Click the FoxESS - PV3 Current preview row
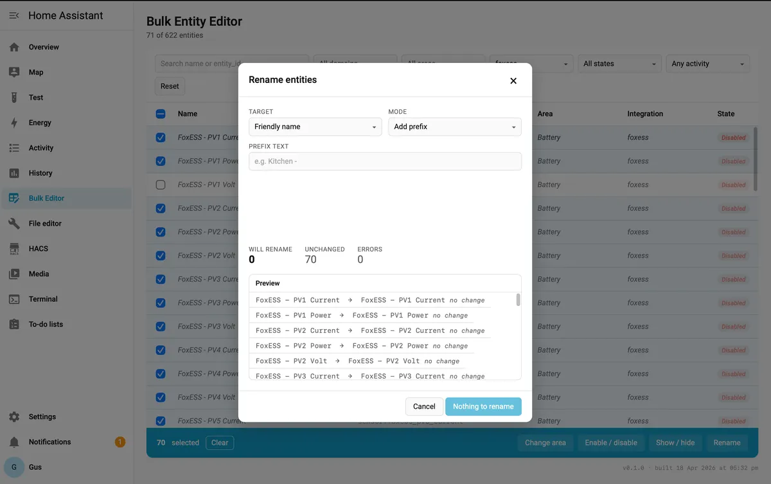 369,375
